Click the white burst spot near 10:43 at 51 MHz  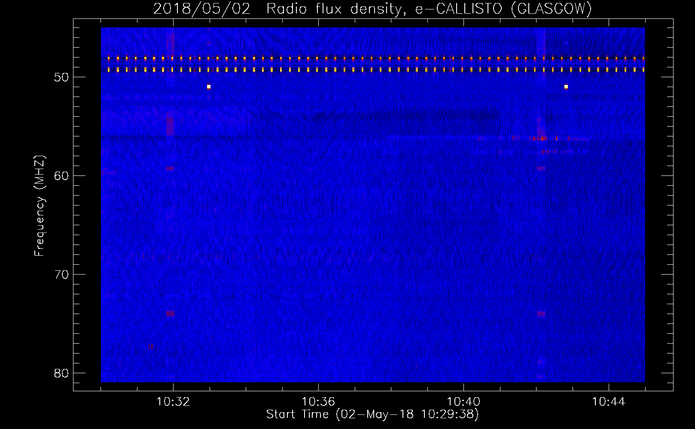click(566, 87)
